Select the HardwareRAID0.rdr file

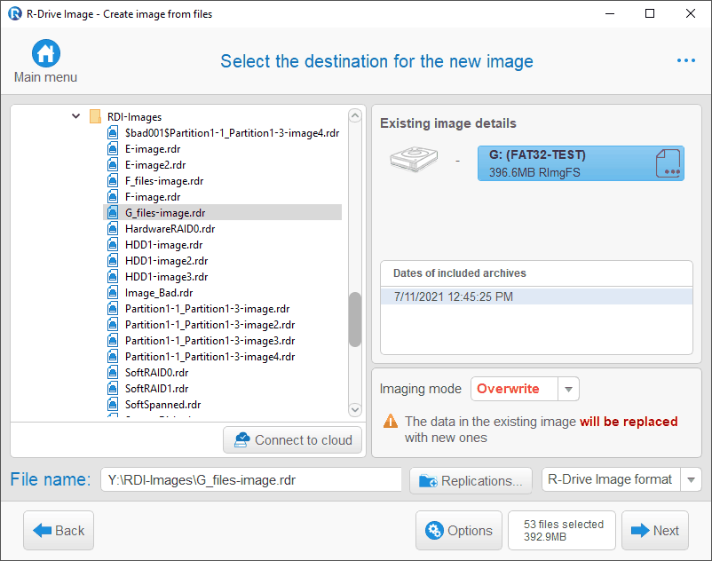coord(170,229)
